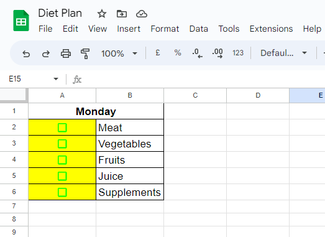Click the Move to folder icon
This screenshot has height=237, width=325.
click(x=122, y=14)
